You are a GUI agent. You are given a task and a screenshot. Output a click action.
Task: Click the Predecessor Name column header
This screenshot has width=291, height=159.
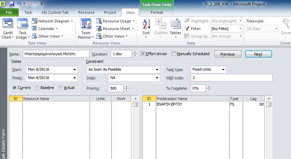pos(193,99)
